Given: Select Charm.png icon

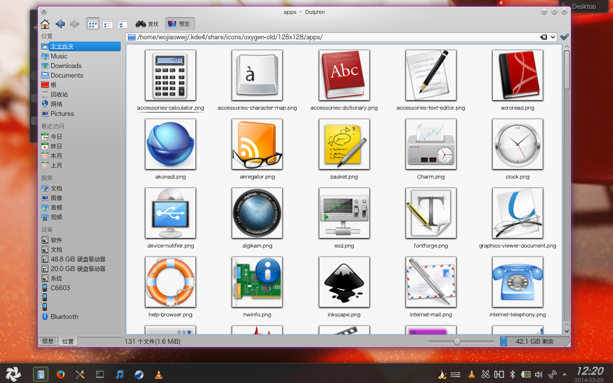Looking at the screenshot, I should coord(431,144).
